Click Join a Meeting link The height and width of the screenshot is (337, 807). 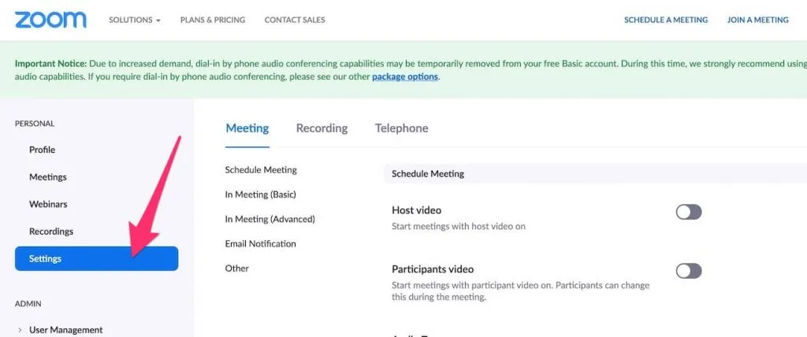click(x=757, y=20)
